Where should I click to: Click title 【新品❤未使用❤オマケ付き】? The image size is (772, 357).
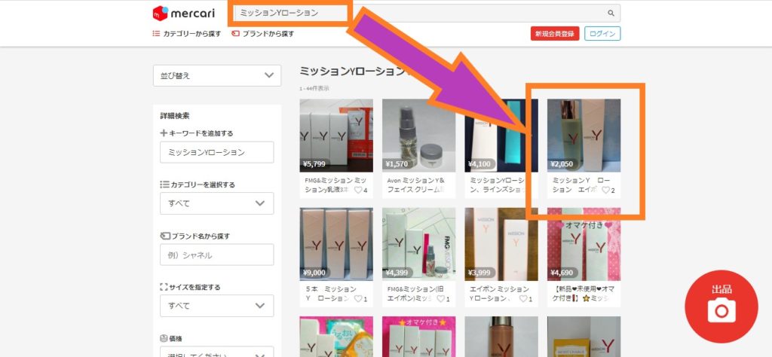pos(584,294)
